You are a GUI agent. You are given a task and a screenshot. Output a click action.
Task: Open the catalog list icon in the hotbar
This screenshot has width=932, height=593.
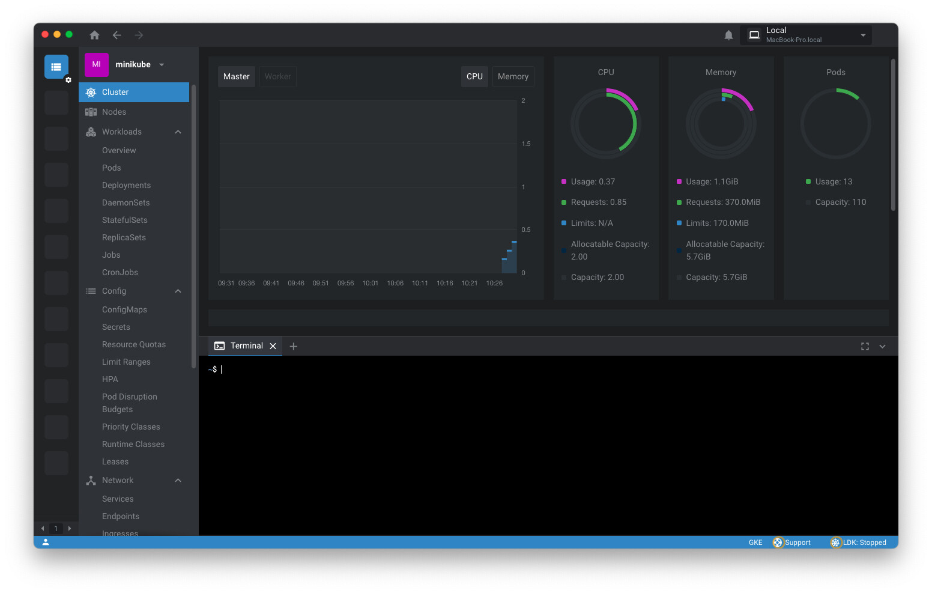(56, 67)
